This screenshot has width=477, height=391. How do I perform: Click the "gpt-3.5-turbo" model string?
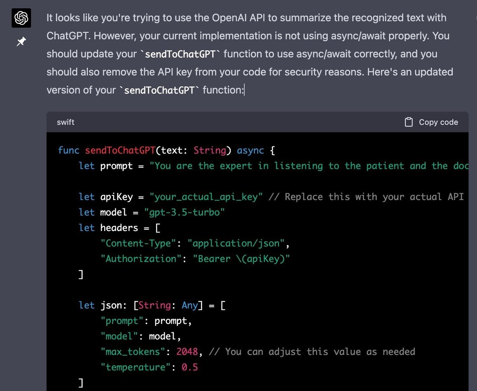point(184,212)
